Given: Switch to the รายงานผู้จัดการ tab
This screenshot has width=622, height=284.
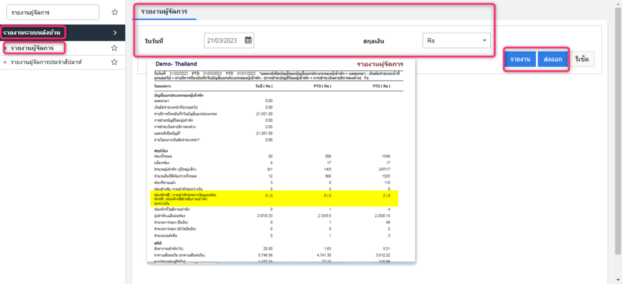Looking at the screenshot, I should coord(164,12).
